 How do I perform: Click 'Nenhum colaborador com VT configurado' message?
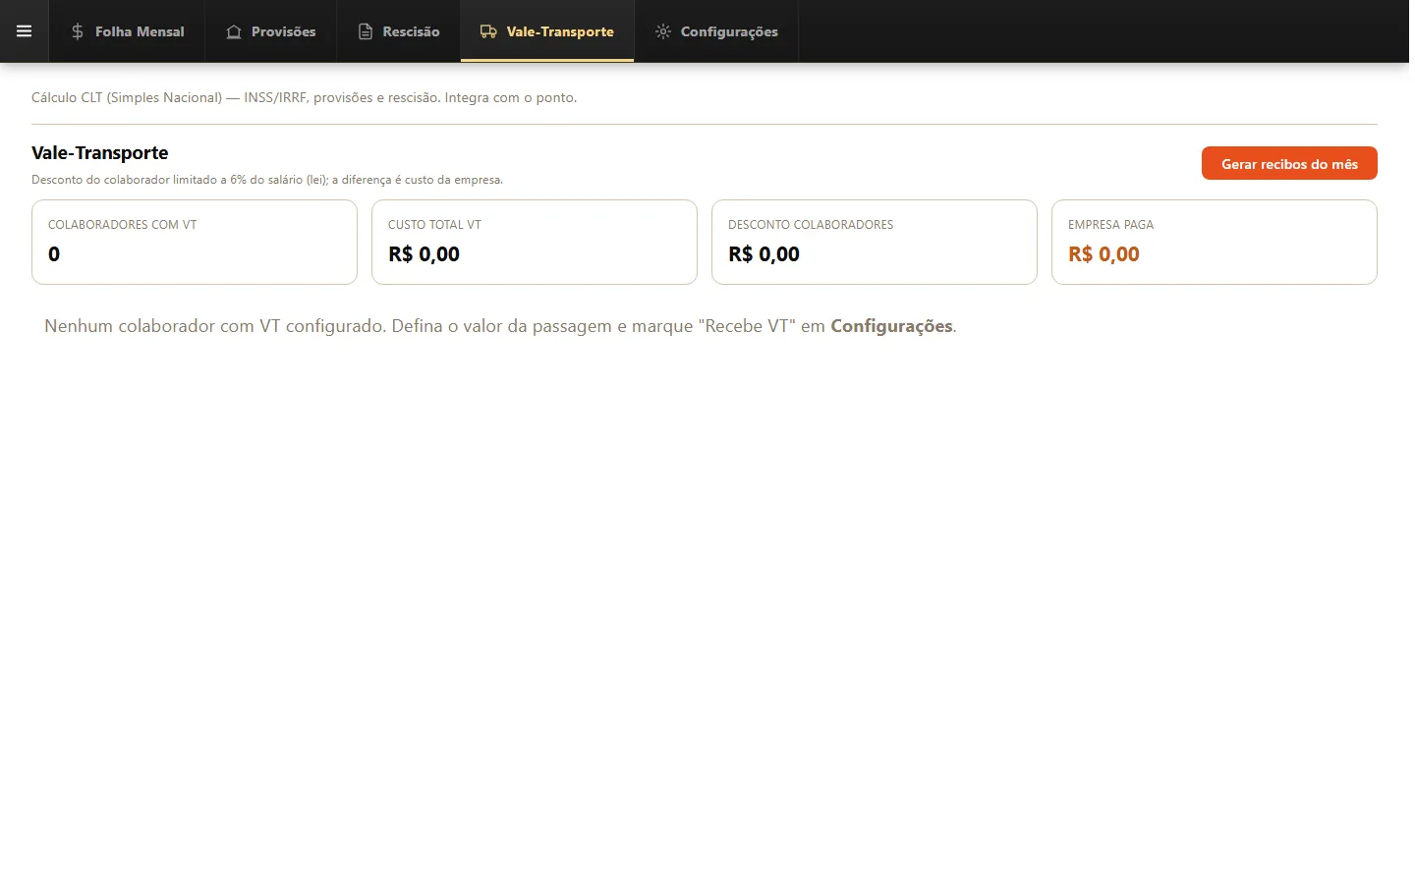point(500,326)
